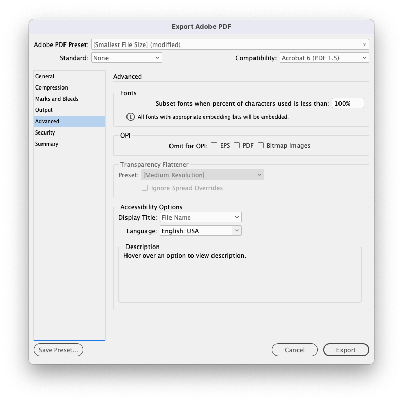Tick the PDF omit for OPI checkbox
The height and width of the screenshot is (402, 403).
coord(237,146)
